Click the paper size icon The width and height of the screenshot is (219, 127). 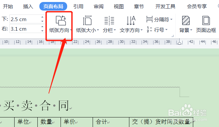(x=87, y=20)
